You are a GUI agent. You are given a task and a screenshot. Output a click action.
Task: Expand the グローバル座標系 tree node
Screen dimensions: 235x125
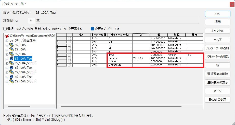7,40
